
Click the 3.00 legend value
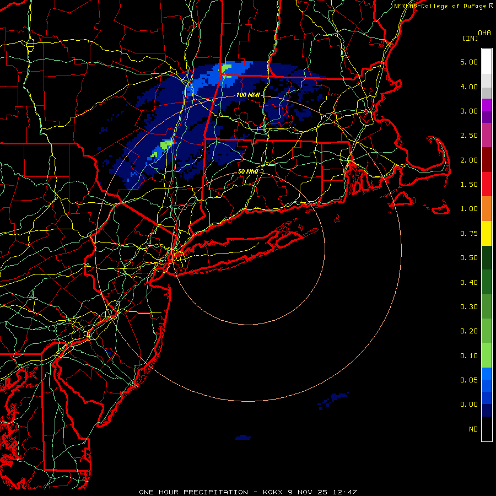pyautogui.click(x=469, y=111)
